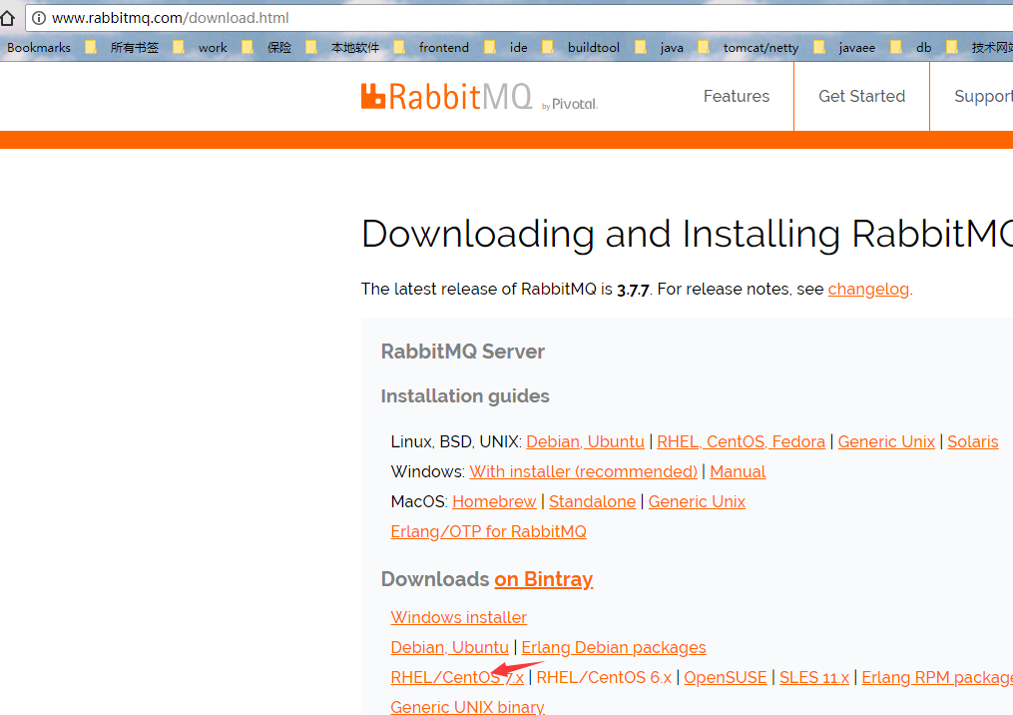Open the on Bintray downloads link

[544, 579]
